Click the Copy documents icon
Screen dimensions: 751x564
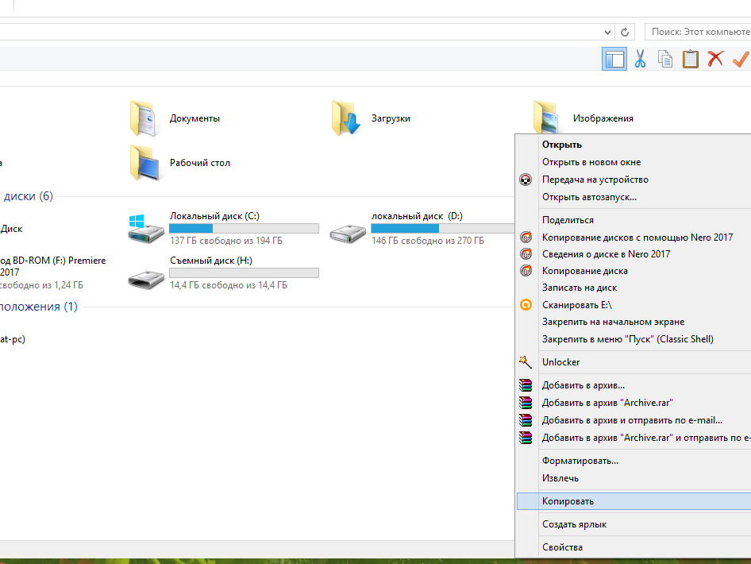pyautogui.click(x=664, y=59)
